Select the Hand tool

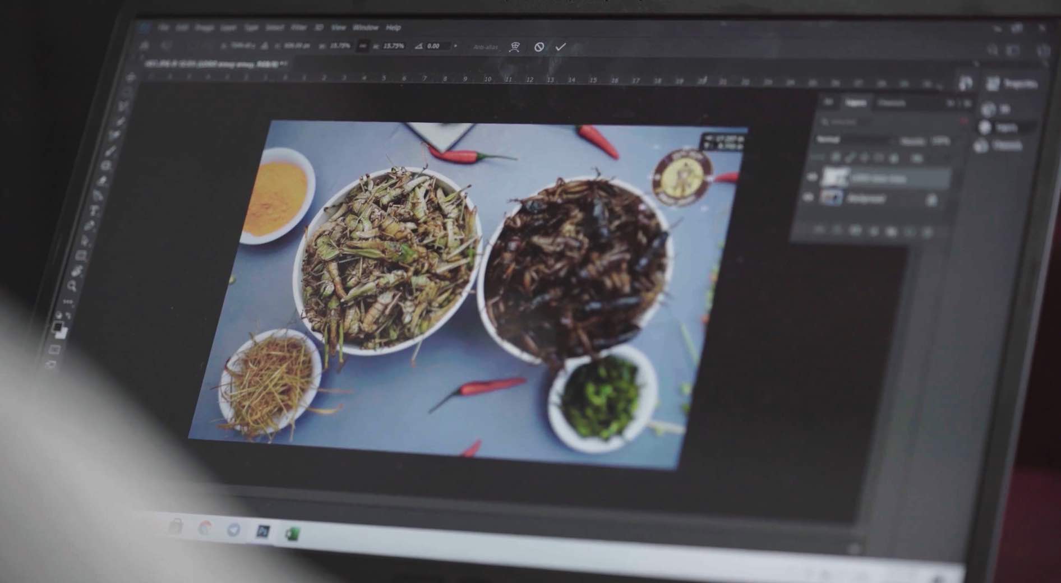tap(77, 271)
